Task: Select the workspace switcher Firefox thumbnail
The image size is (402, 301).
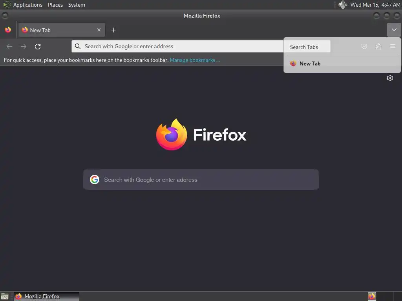Action: click(x=372, y=296)
